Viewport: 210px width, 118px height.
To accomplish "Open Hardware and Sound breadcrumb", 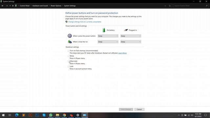I will (40, 6).
